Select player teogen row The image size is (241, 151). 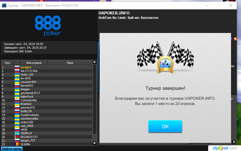pyautogui.click(x=47, y=89)
